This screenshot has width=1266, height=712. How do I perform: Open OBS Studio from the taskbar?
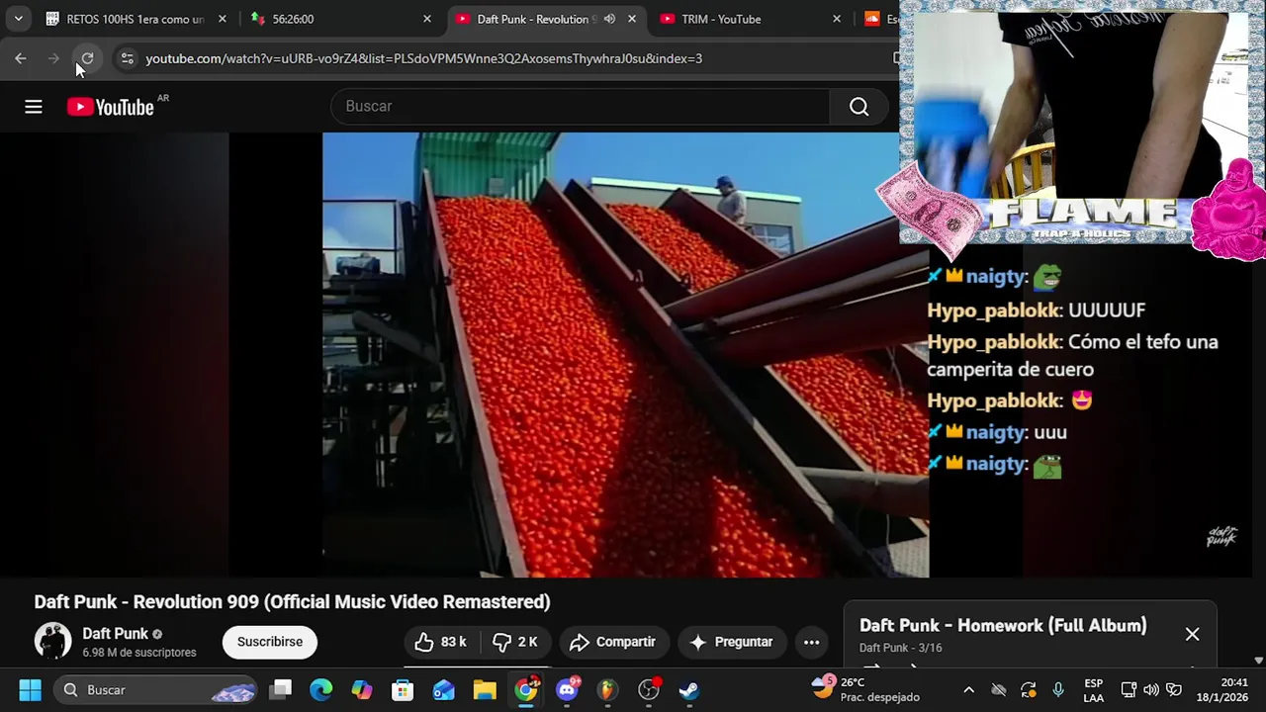pos(649,689)
